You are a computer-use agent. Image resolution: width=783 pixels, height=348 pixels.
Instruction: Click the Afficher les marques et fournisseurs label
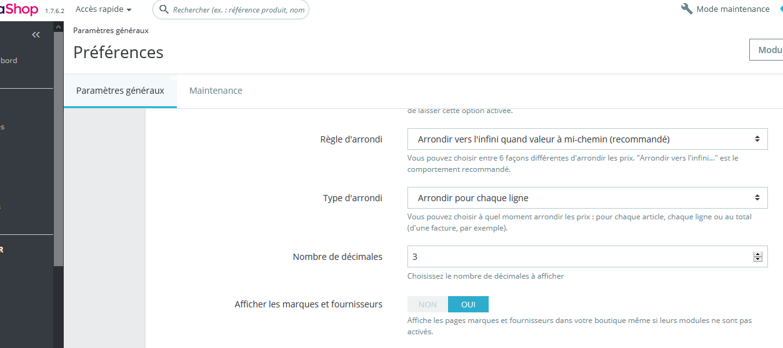pos(309,304)
